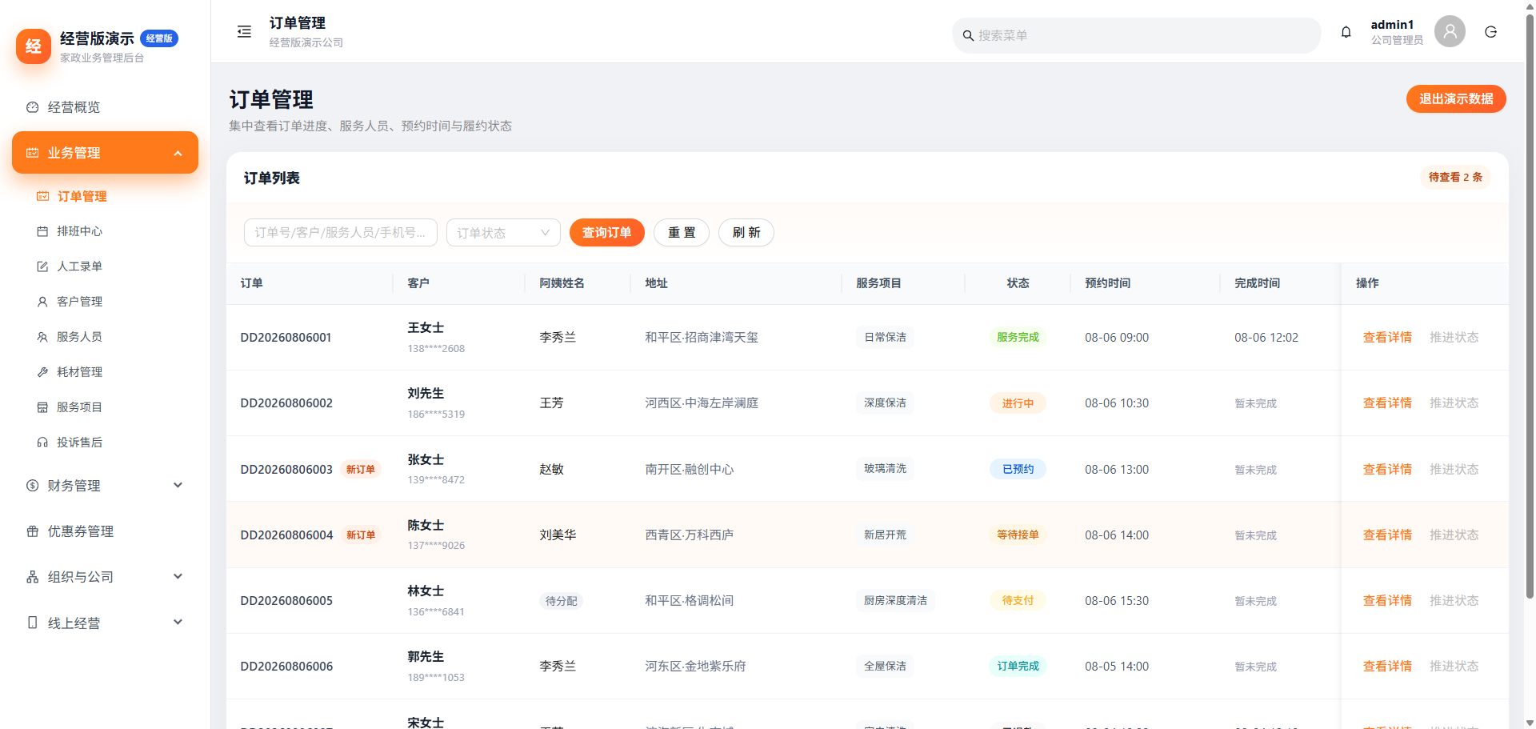Click the 重置 button

pos(682,233)
